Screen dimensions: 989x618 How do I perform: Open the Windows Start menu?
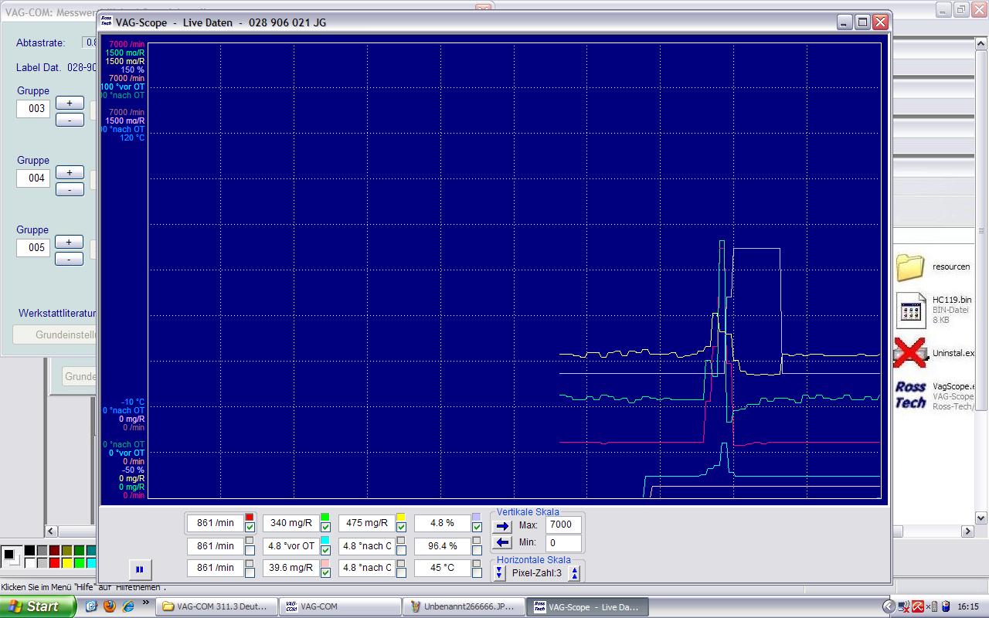coord(37,606)
